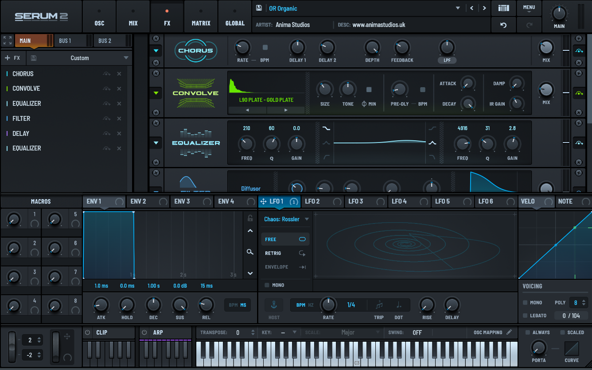Click the DOT dotted note icon

pos(399,305)
